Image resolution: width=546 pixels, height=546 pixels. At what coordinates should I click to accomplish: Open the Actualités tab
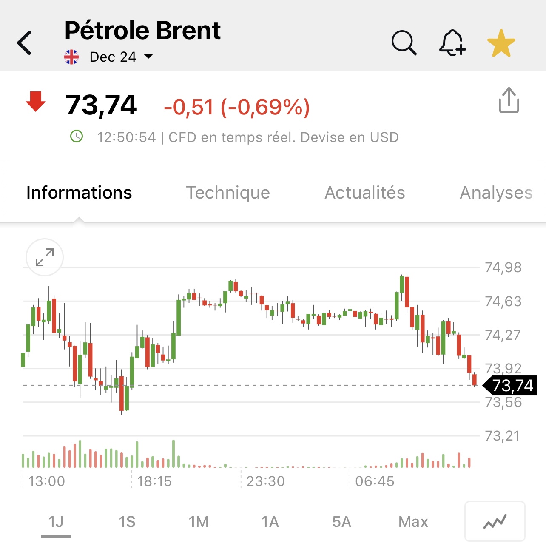[x=365, y=193]
